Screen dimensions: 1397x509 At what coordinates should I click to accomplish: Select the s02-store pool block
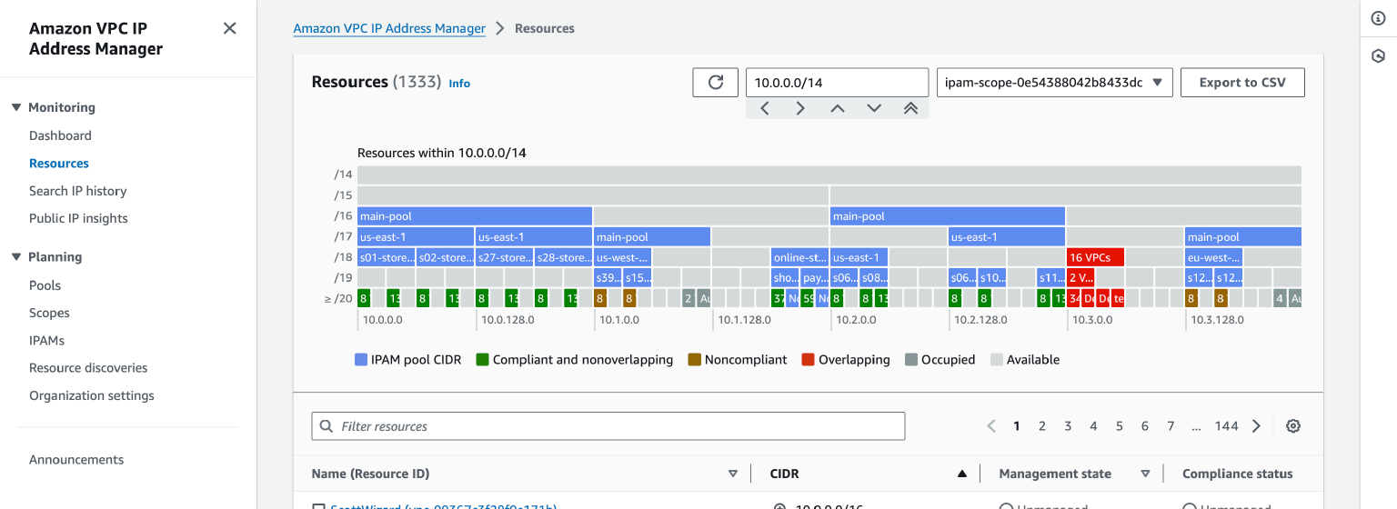pos(446,257)
